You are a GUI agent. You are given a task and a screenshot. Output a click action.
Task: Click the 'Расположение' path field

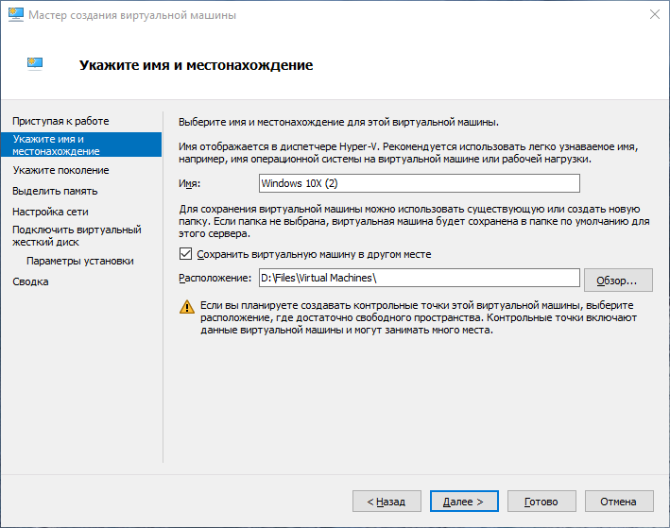click(420, 278)
